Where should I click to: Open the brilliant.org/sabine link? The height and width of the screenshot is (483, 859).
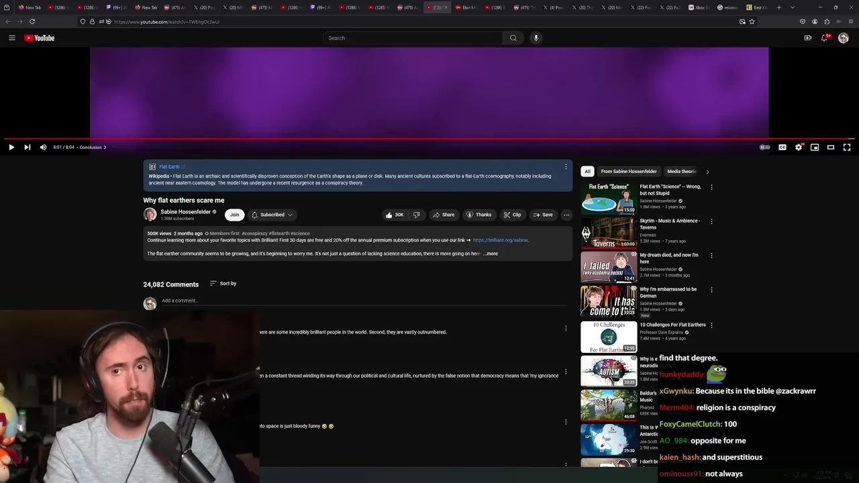[x=501, y=240]
